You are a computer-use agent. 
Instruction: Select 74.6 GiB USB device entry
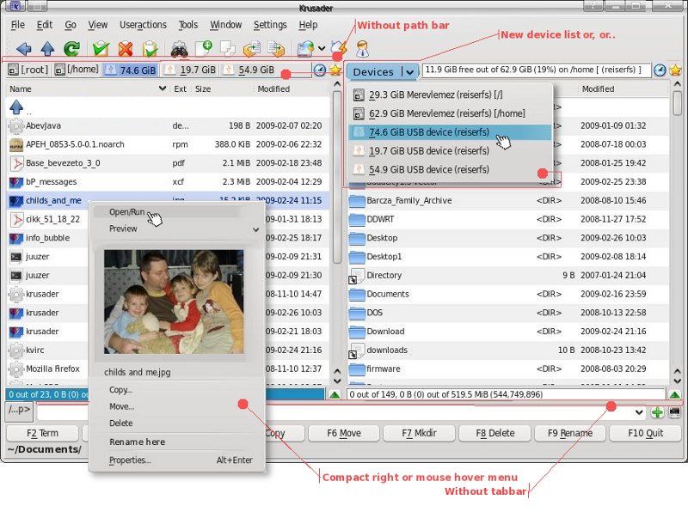[x=449, y=132]
